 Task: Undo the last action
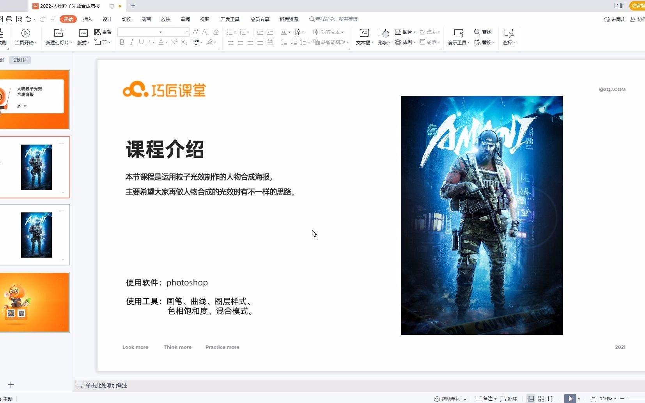click(28, 19)
